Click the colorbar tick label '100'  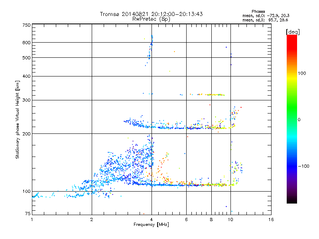pos(302,73)
